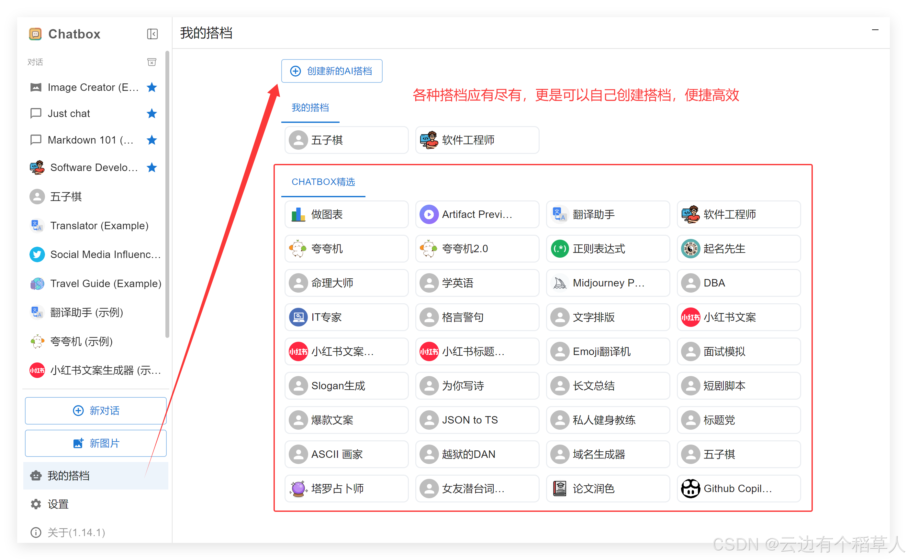Open 软件工程师 card under 我的搭档
Image resolution: width=907 pixels, height=560 pixels.
pos(477,140)
